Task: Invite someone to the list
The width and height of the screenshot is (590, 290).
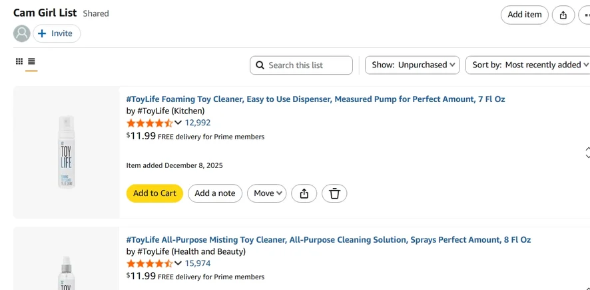Action: point(57,33)
